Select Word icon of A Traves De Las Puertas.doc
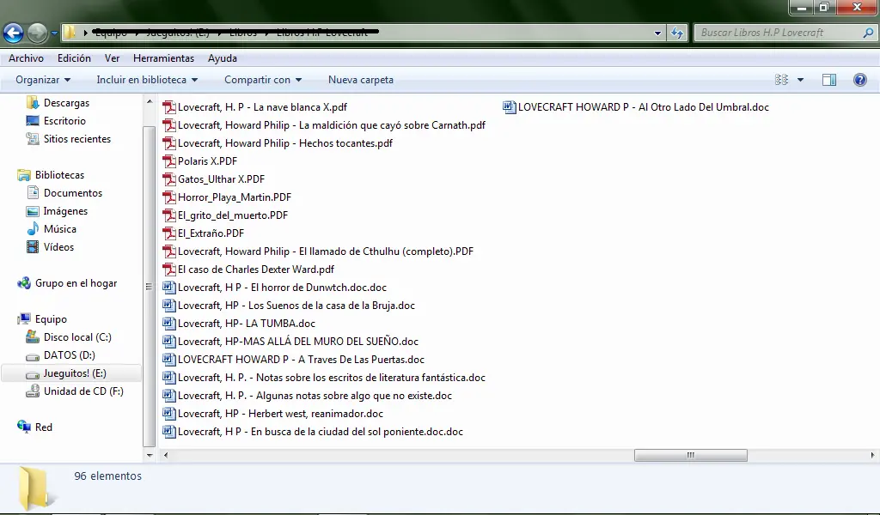 [169, 359]
